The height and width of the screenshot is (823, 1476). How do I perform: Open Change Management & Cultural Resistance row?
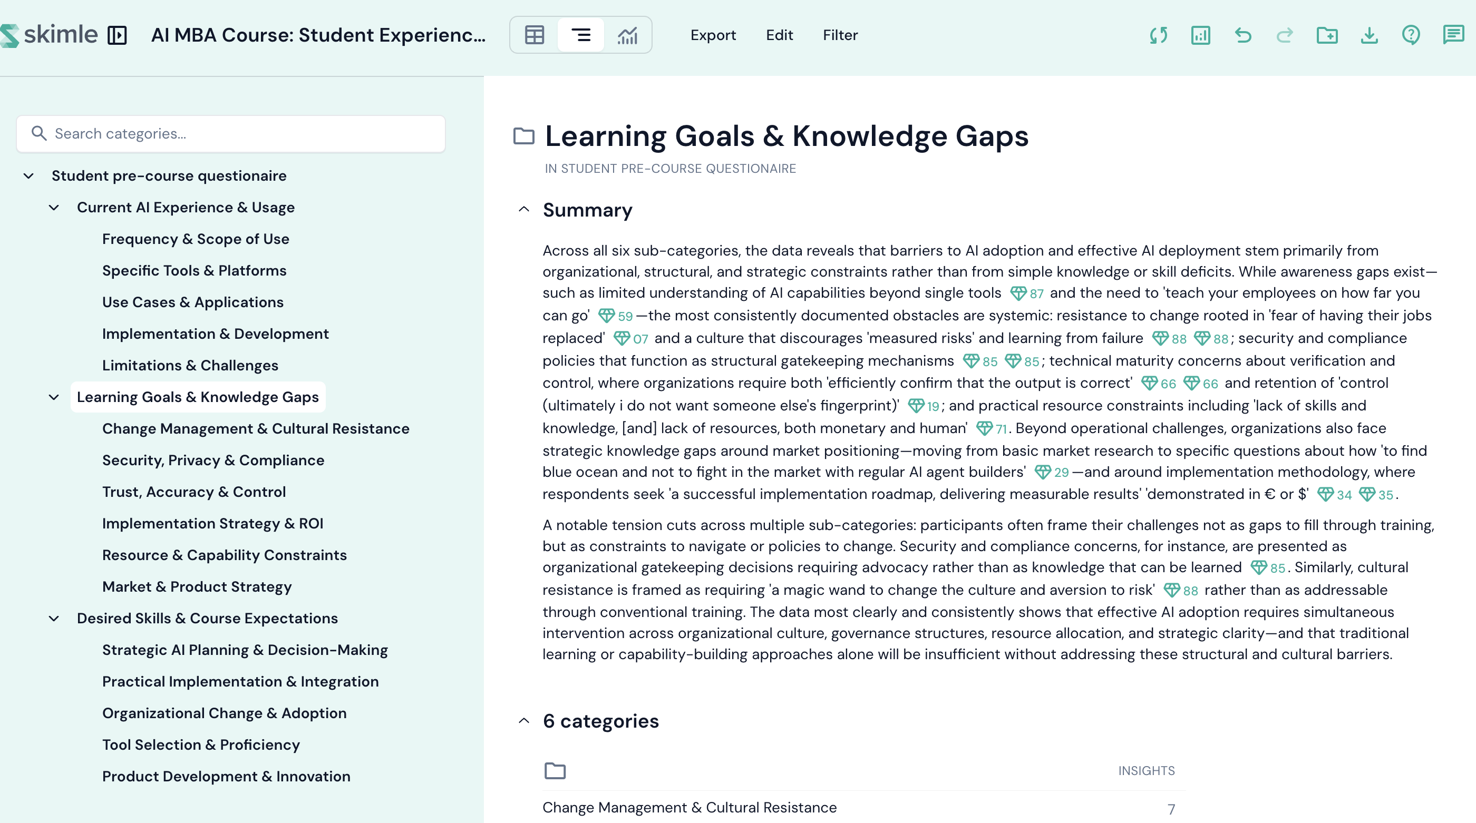point(690,808)
